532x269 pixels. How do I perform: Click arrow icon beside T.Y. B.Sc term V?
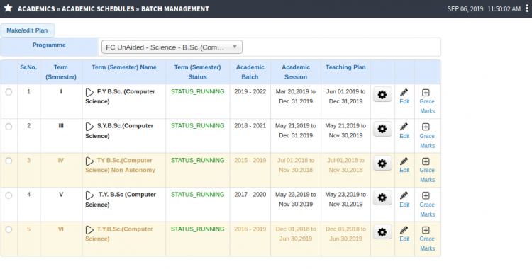[x=89, y=195]
